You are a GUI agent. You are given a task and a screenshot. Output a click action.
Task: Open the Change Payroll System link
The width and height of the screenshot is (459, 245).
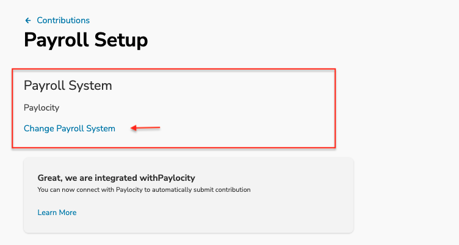click(70, 128)
